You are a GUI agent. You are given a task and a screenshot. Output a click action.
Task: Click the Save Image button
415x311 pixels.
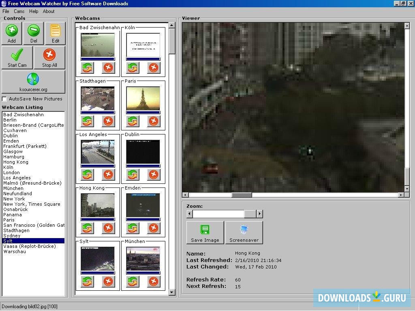coord(205,233)
